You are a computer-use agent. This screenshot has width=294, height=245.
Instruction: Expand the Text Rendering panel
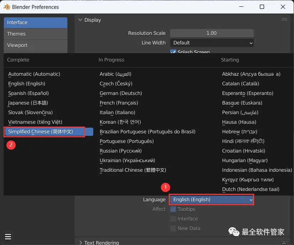click(x=81, y=243)
